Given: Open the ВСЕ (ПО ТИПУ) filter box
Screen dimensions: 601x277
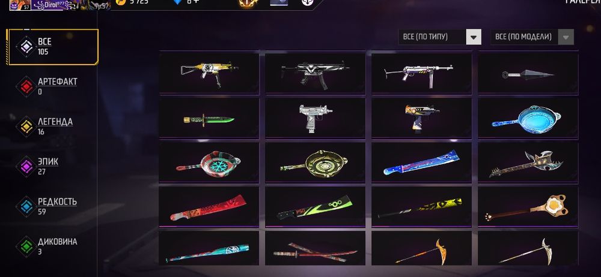Looking at the screenshot, I should coord(440,37).
